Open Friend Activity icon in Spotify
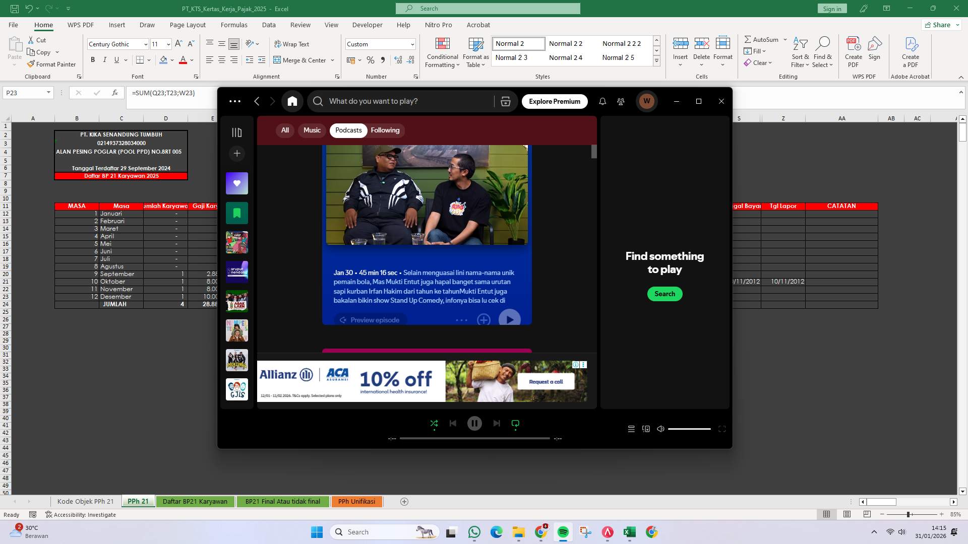 [621, 101]
